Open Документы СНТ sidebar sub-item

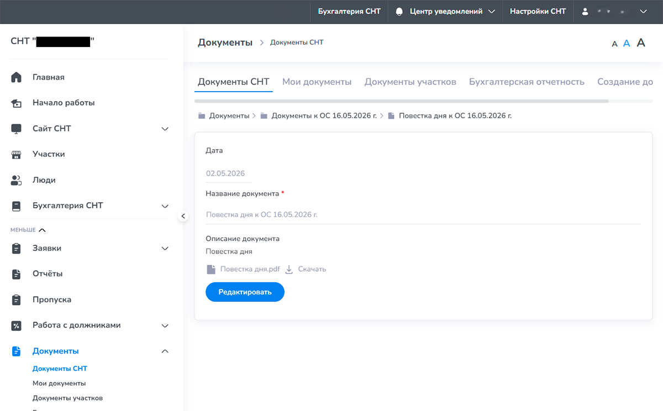pyautogui.click(x=60, y=368)
